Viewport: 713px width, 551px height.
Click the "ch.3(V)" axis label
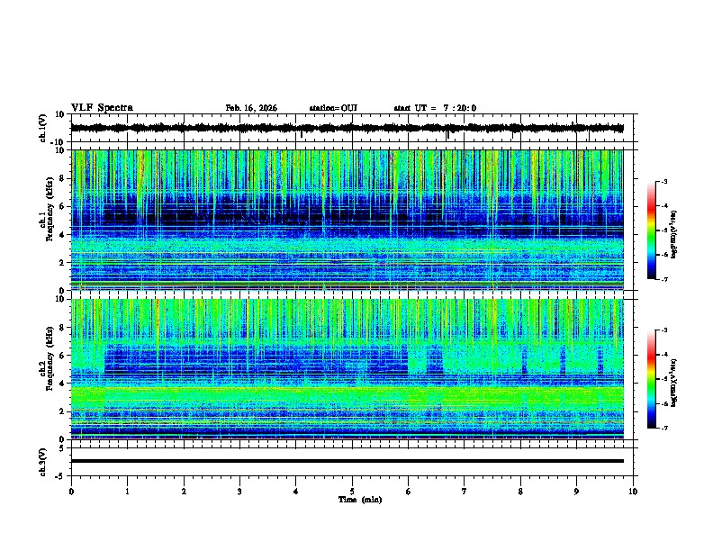coord(43,462)
